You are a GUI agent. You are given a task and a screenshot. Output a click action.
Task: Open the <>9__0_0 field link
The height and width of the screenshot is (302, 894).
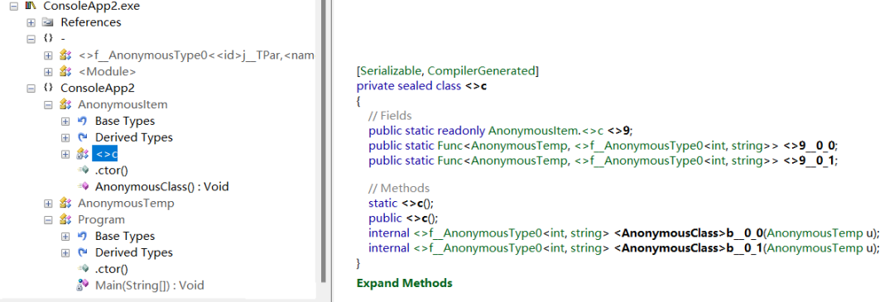810,145
